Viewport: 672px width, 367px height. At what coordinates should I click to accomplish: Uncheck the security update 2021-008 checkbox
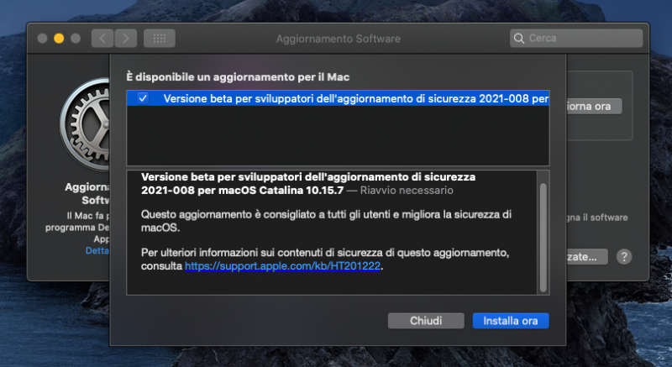coord(143,98)
